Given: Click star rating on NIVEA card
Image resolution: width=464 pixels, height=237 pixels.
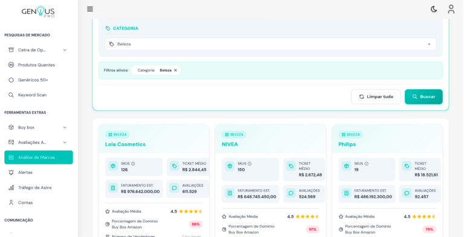Looking at the screenshot, I should (308, 216).
